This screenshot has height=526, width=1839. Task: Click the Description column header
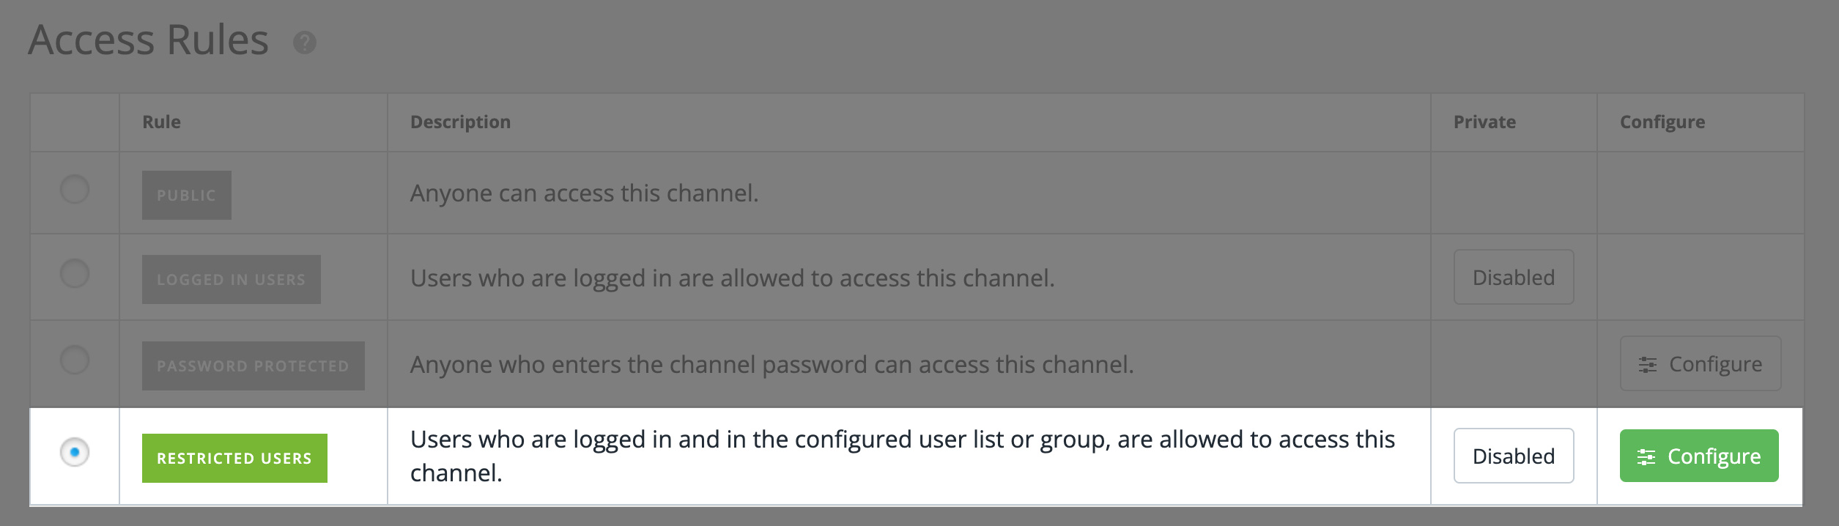point(460,122)
